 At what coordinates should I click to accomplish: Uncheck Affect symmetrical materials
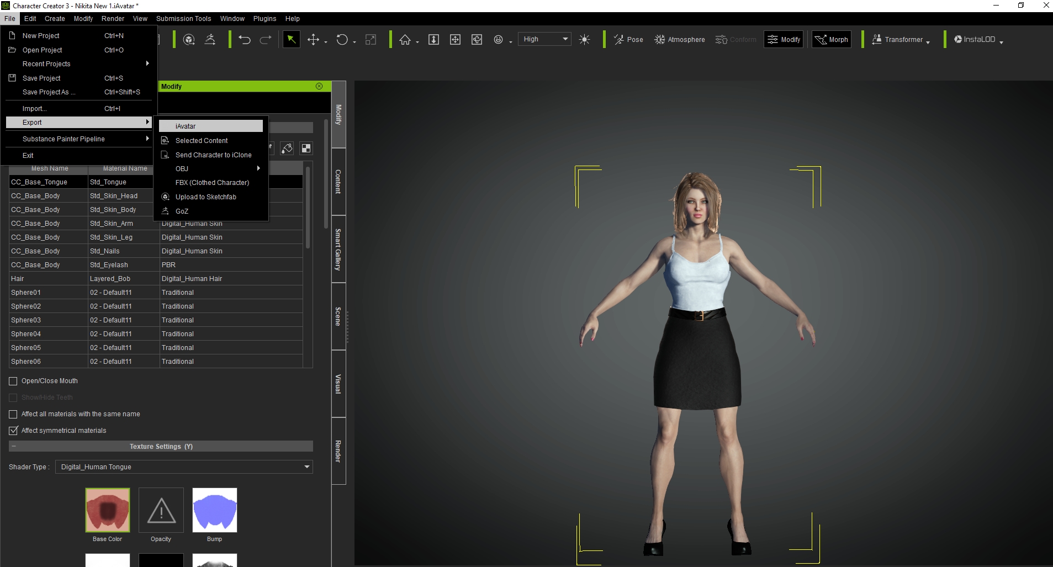(13, 431)
